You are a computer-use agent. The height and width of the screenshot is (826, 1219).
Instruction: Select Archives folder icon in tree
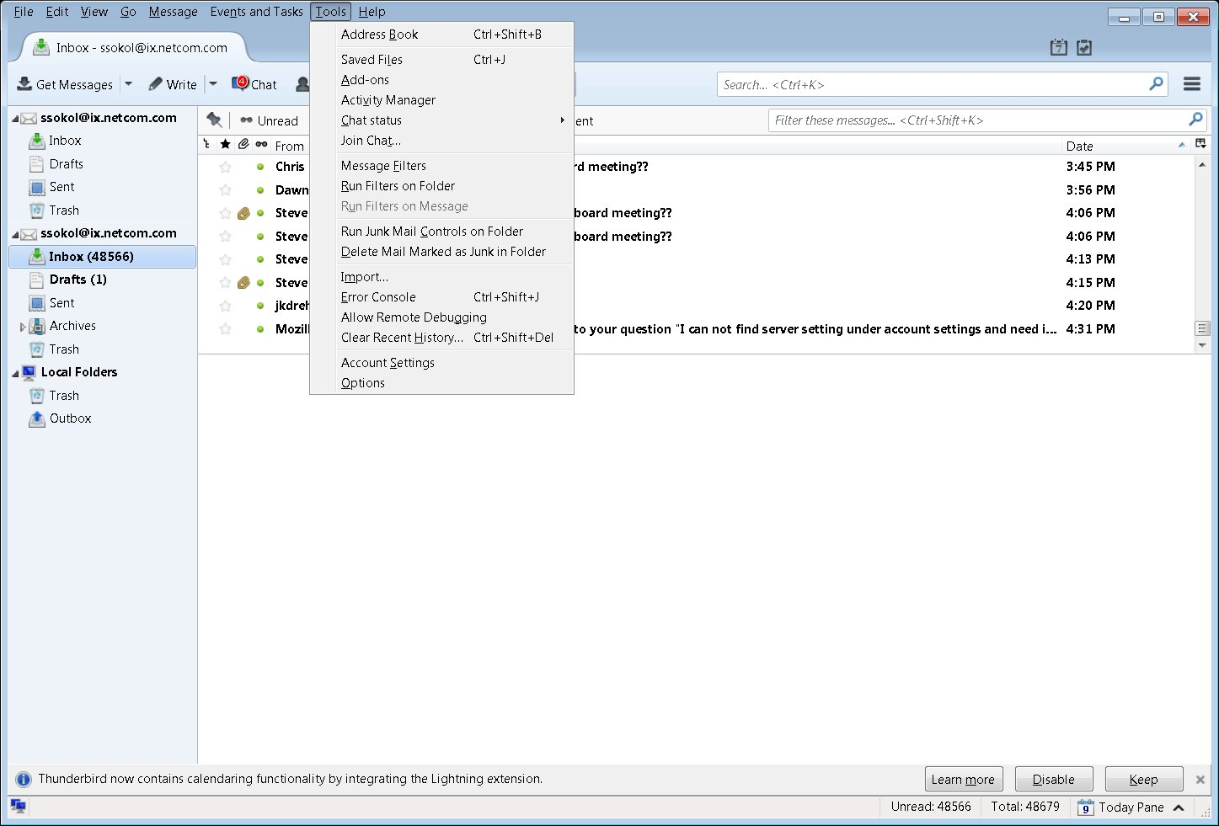[x=37, y=326]
